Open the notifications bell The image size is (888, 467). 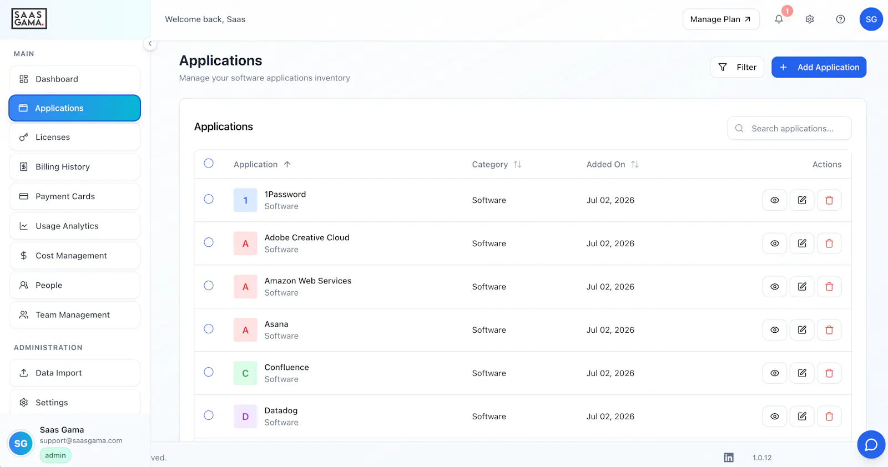pos(779,19)
